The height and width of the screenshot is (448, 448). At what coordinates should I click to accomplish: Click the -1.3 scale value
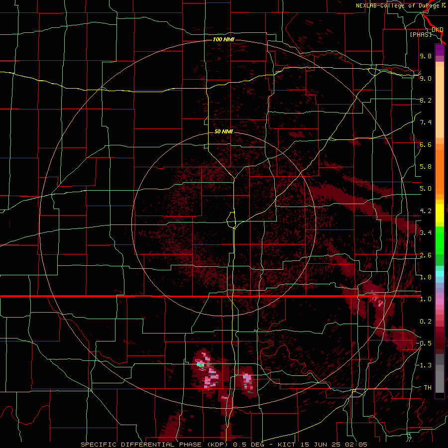click(x=424, y=365)
